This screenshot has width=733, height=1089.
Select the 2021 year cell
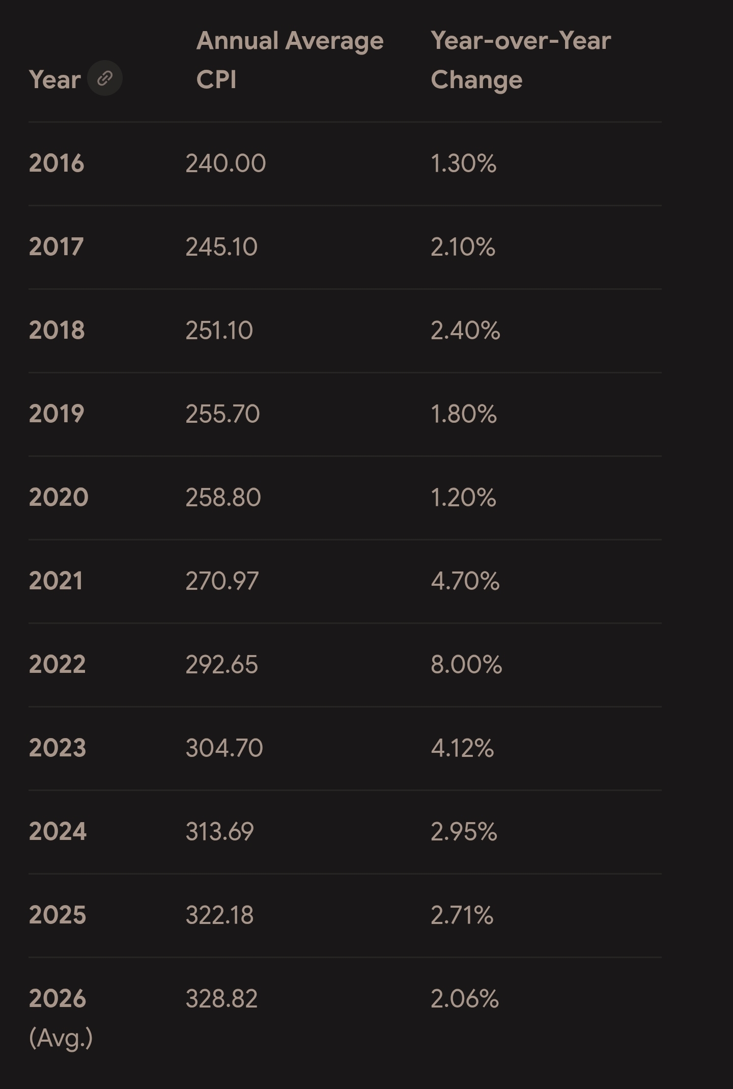pos(56,581)
